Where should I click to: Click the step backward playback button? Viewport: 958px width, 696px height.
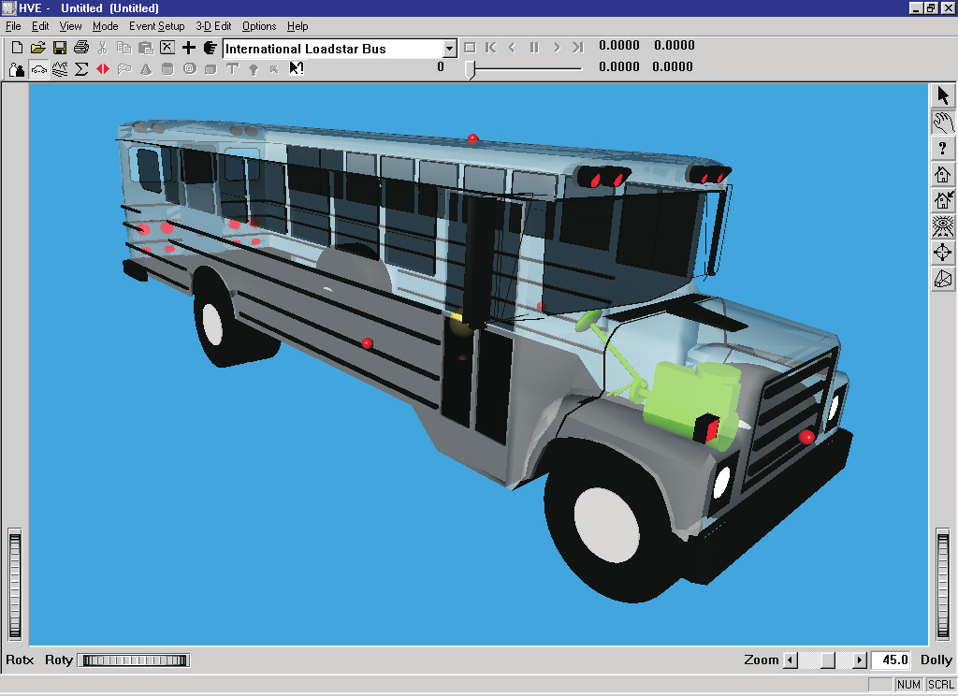click(x=512, y=47)
